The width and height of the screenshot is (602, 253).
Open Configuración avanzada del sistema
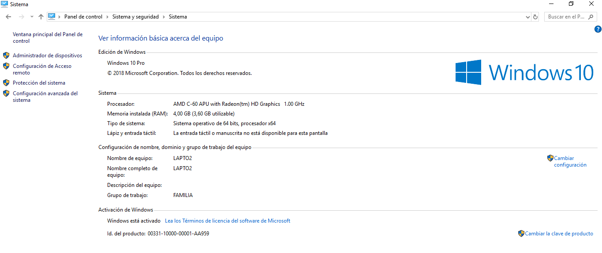click(x=45, y=97)
